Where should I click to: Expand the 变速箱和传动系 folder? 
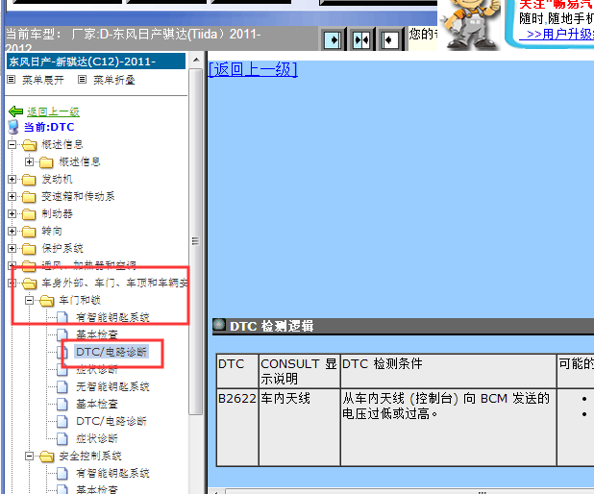pos(12,196)
